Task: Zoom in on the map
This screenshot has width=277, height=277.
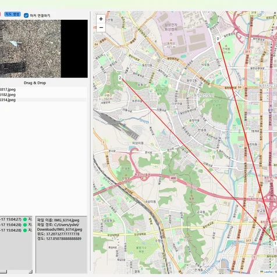Action: (x=101, y=19)
